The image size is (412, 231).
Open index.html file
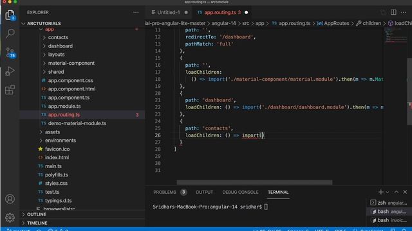(57, 157)
